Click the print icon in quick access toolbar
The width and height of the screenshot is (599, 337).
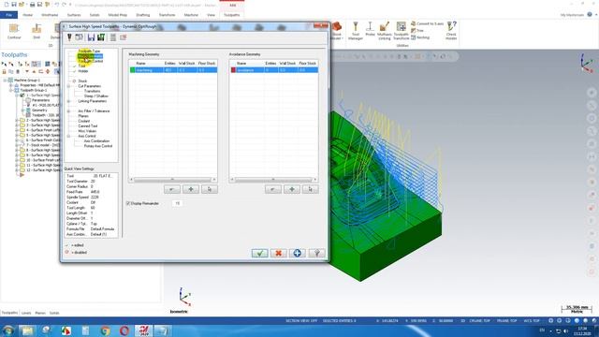(32, 4)
